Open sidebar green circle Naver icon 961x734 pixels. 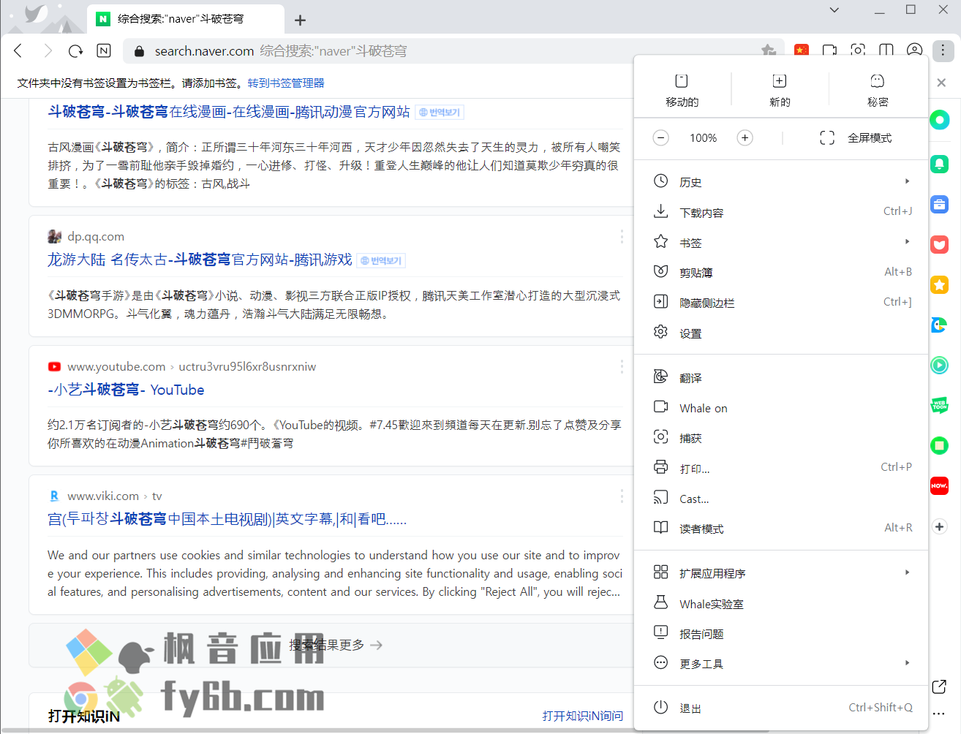(x=940, y=119)
